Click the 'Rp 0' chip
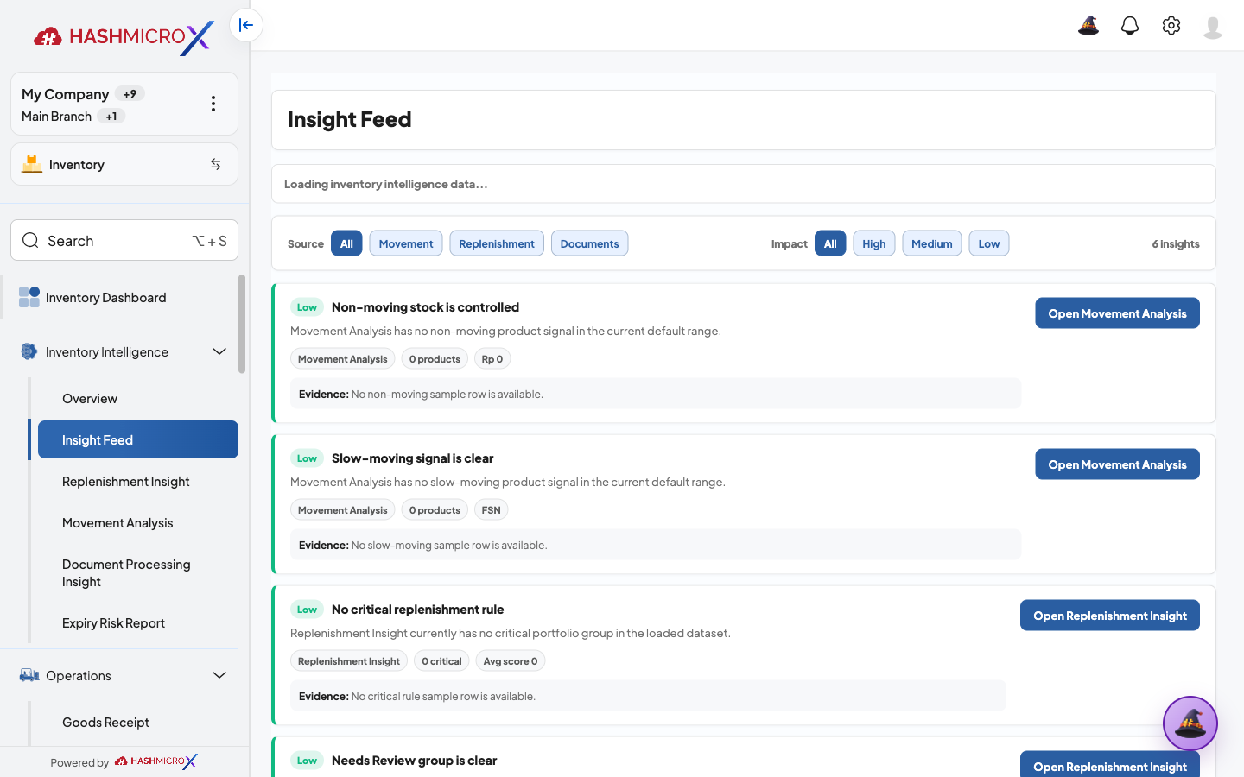Screen dimensions: 1244x777 tap(492, 359)
